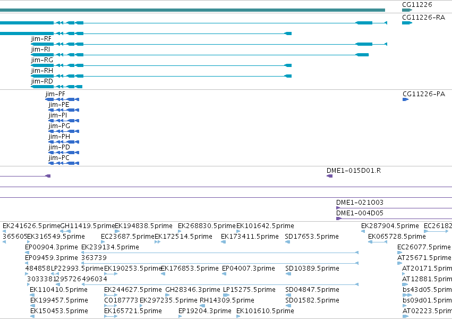Select the EK065728.5prime EST label
The image size is (452, 319).
point(397,237)
